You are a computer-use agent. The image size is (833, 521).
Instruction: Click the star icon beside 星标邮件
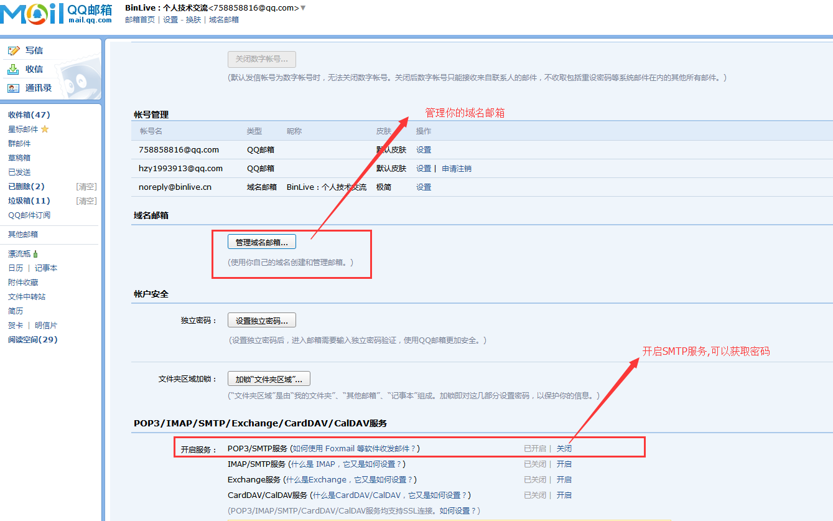(45, 129)
